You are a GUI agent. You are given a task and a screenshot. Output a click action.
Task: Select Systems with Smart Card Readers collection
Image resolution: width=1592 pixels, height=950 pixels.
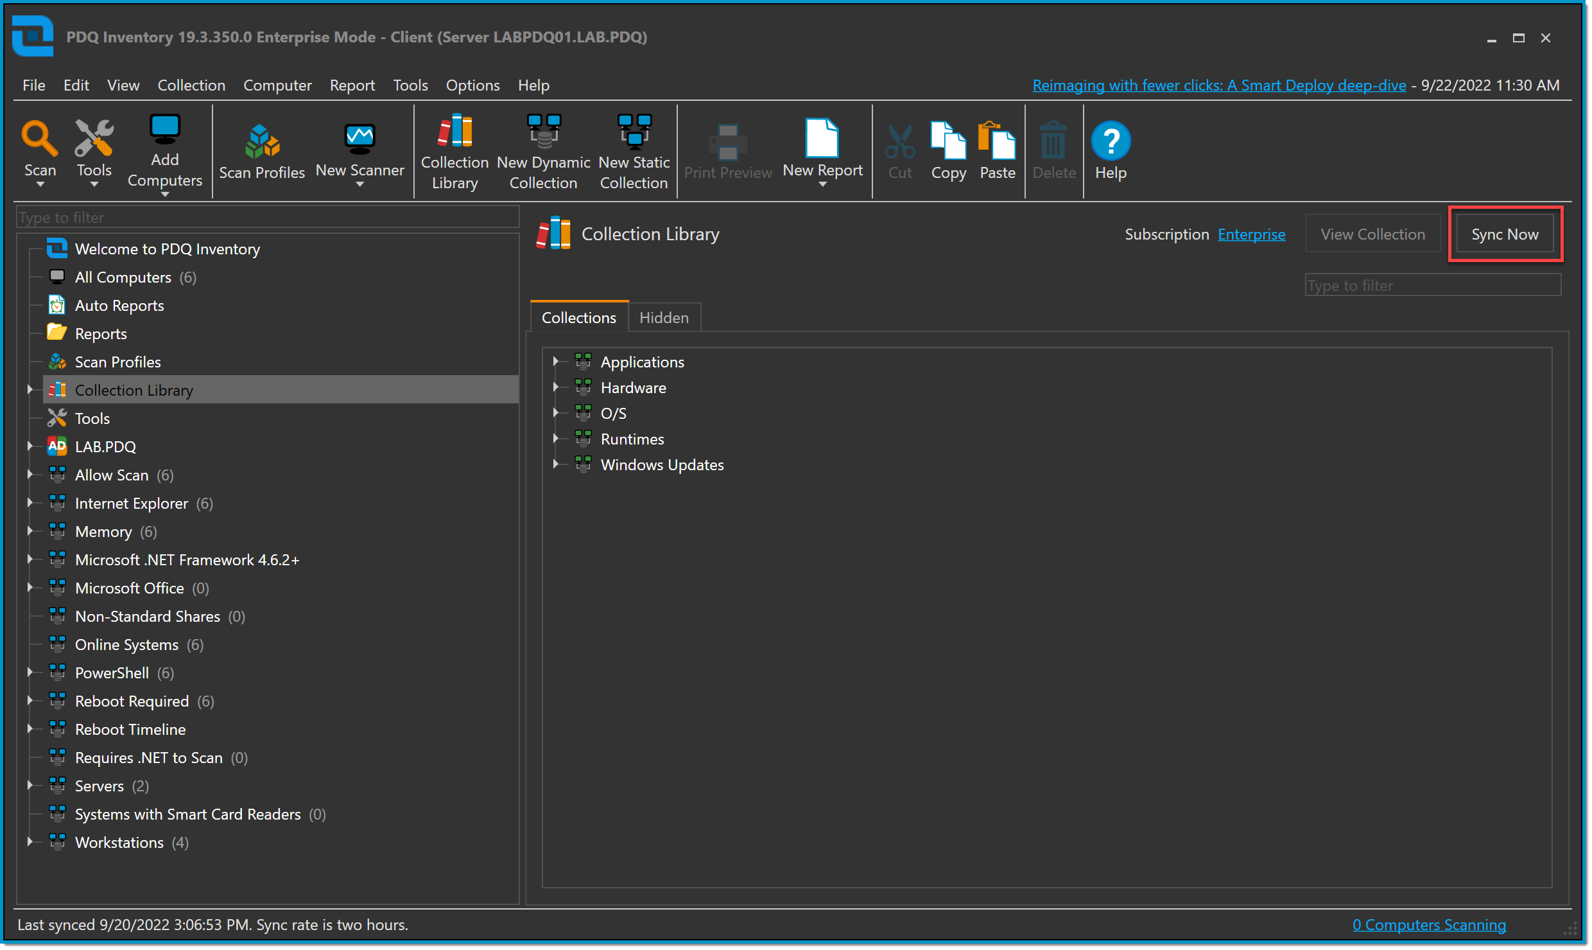pos(187,814)
